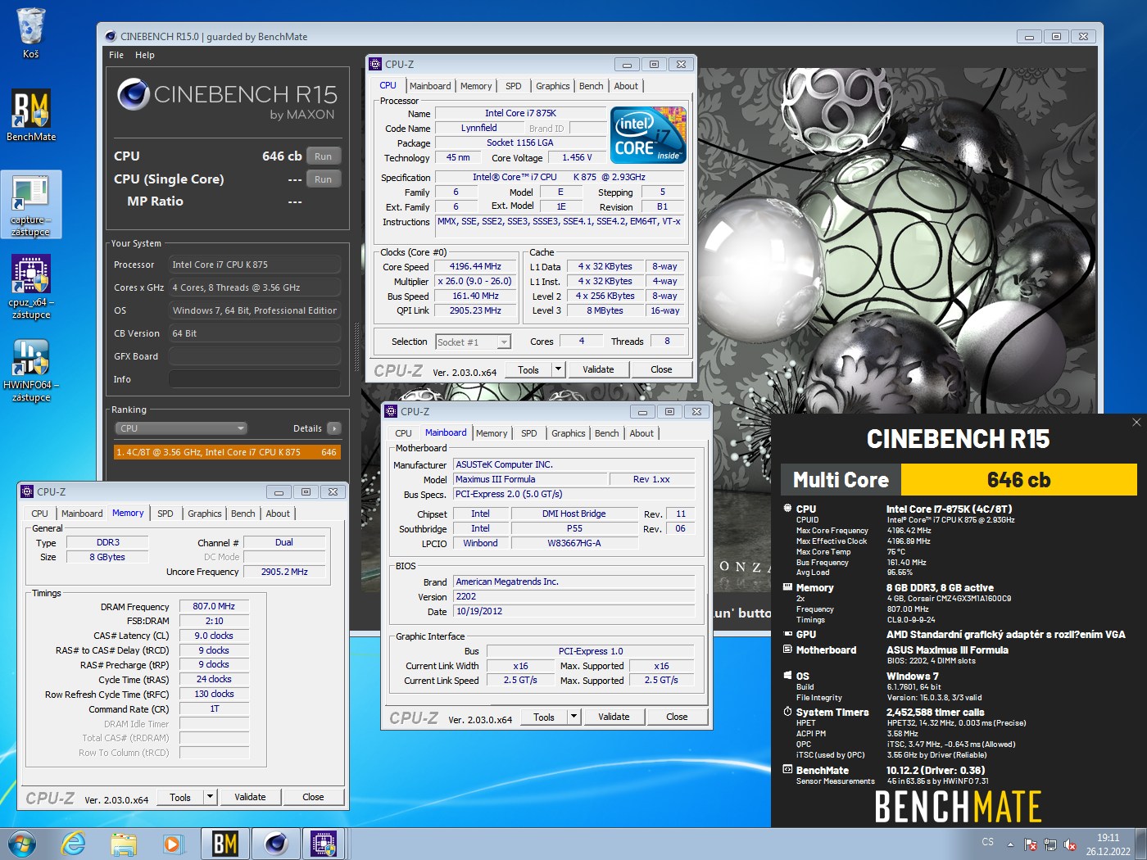Run the CPU Single Core benchmark

(324, 179)
